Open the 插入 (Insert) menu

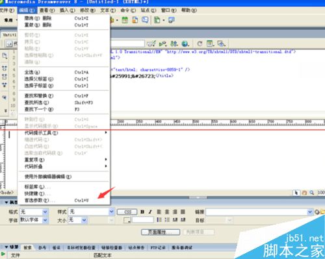coord(68,10)
